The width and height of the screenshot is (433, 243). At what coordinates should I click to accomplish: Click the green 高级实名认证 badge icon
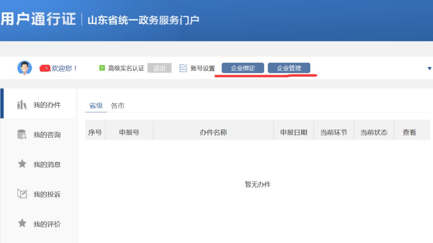pos(102,68)
